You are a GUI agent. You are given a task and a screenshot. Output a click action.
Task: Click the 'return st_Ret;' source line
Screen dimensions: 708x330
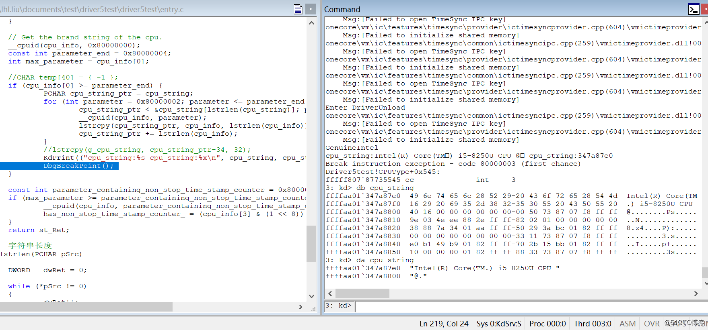(39, 230)
